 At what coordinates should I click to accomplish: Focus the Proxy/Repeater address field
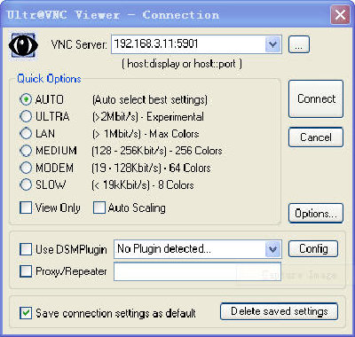[197, 271]
